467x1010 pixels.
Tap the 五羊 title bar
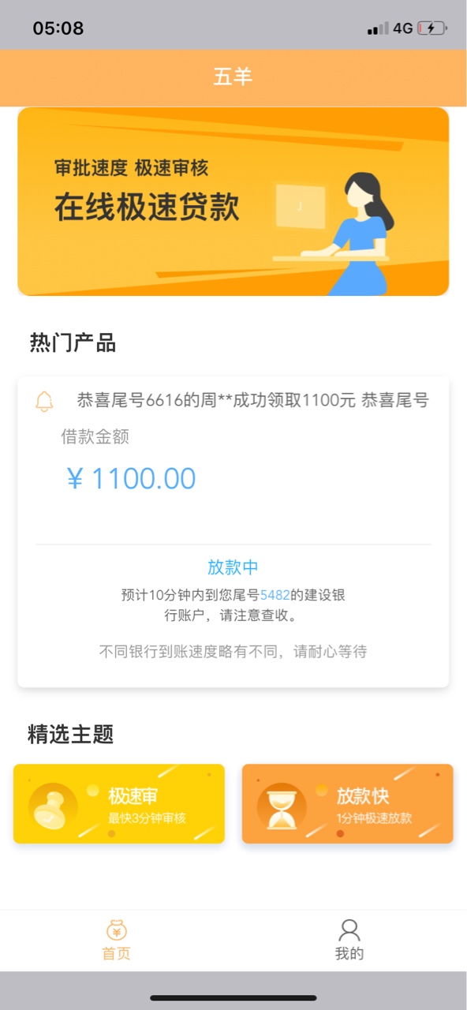pyautogui.click(x=233, y=77)
